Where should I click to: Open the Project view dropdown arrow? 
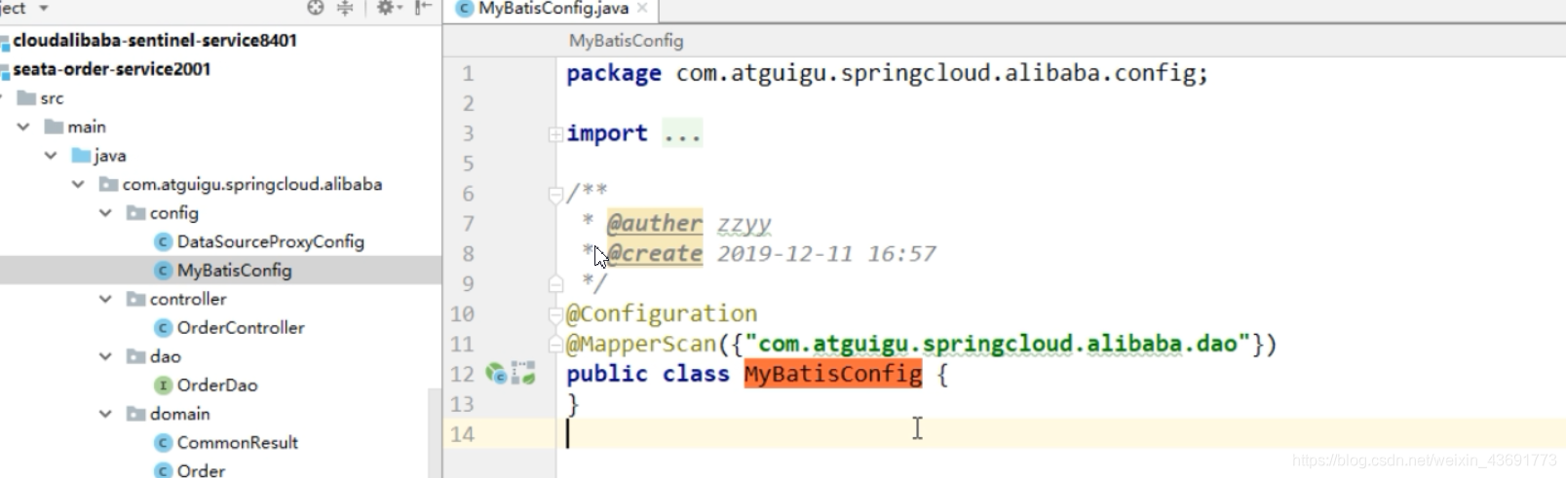[x=43, y=8]
